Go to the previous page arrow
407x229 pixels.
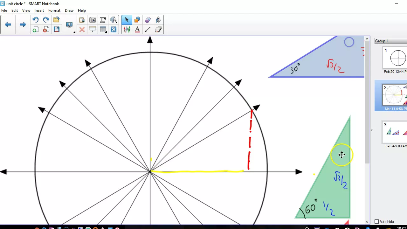pyautogui.click(x=8, y=24)
